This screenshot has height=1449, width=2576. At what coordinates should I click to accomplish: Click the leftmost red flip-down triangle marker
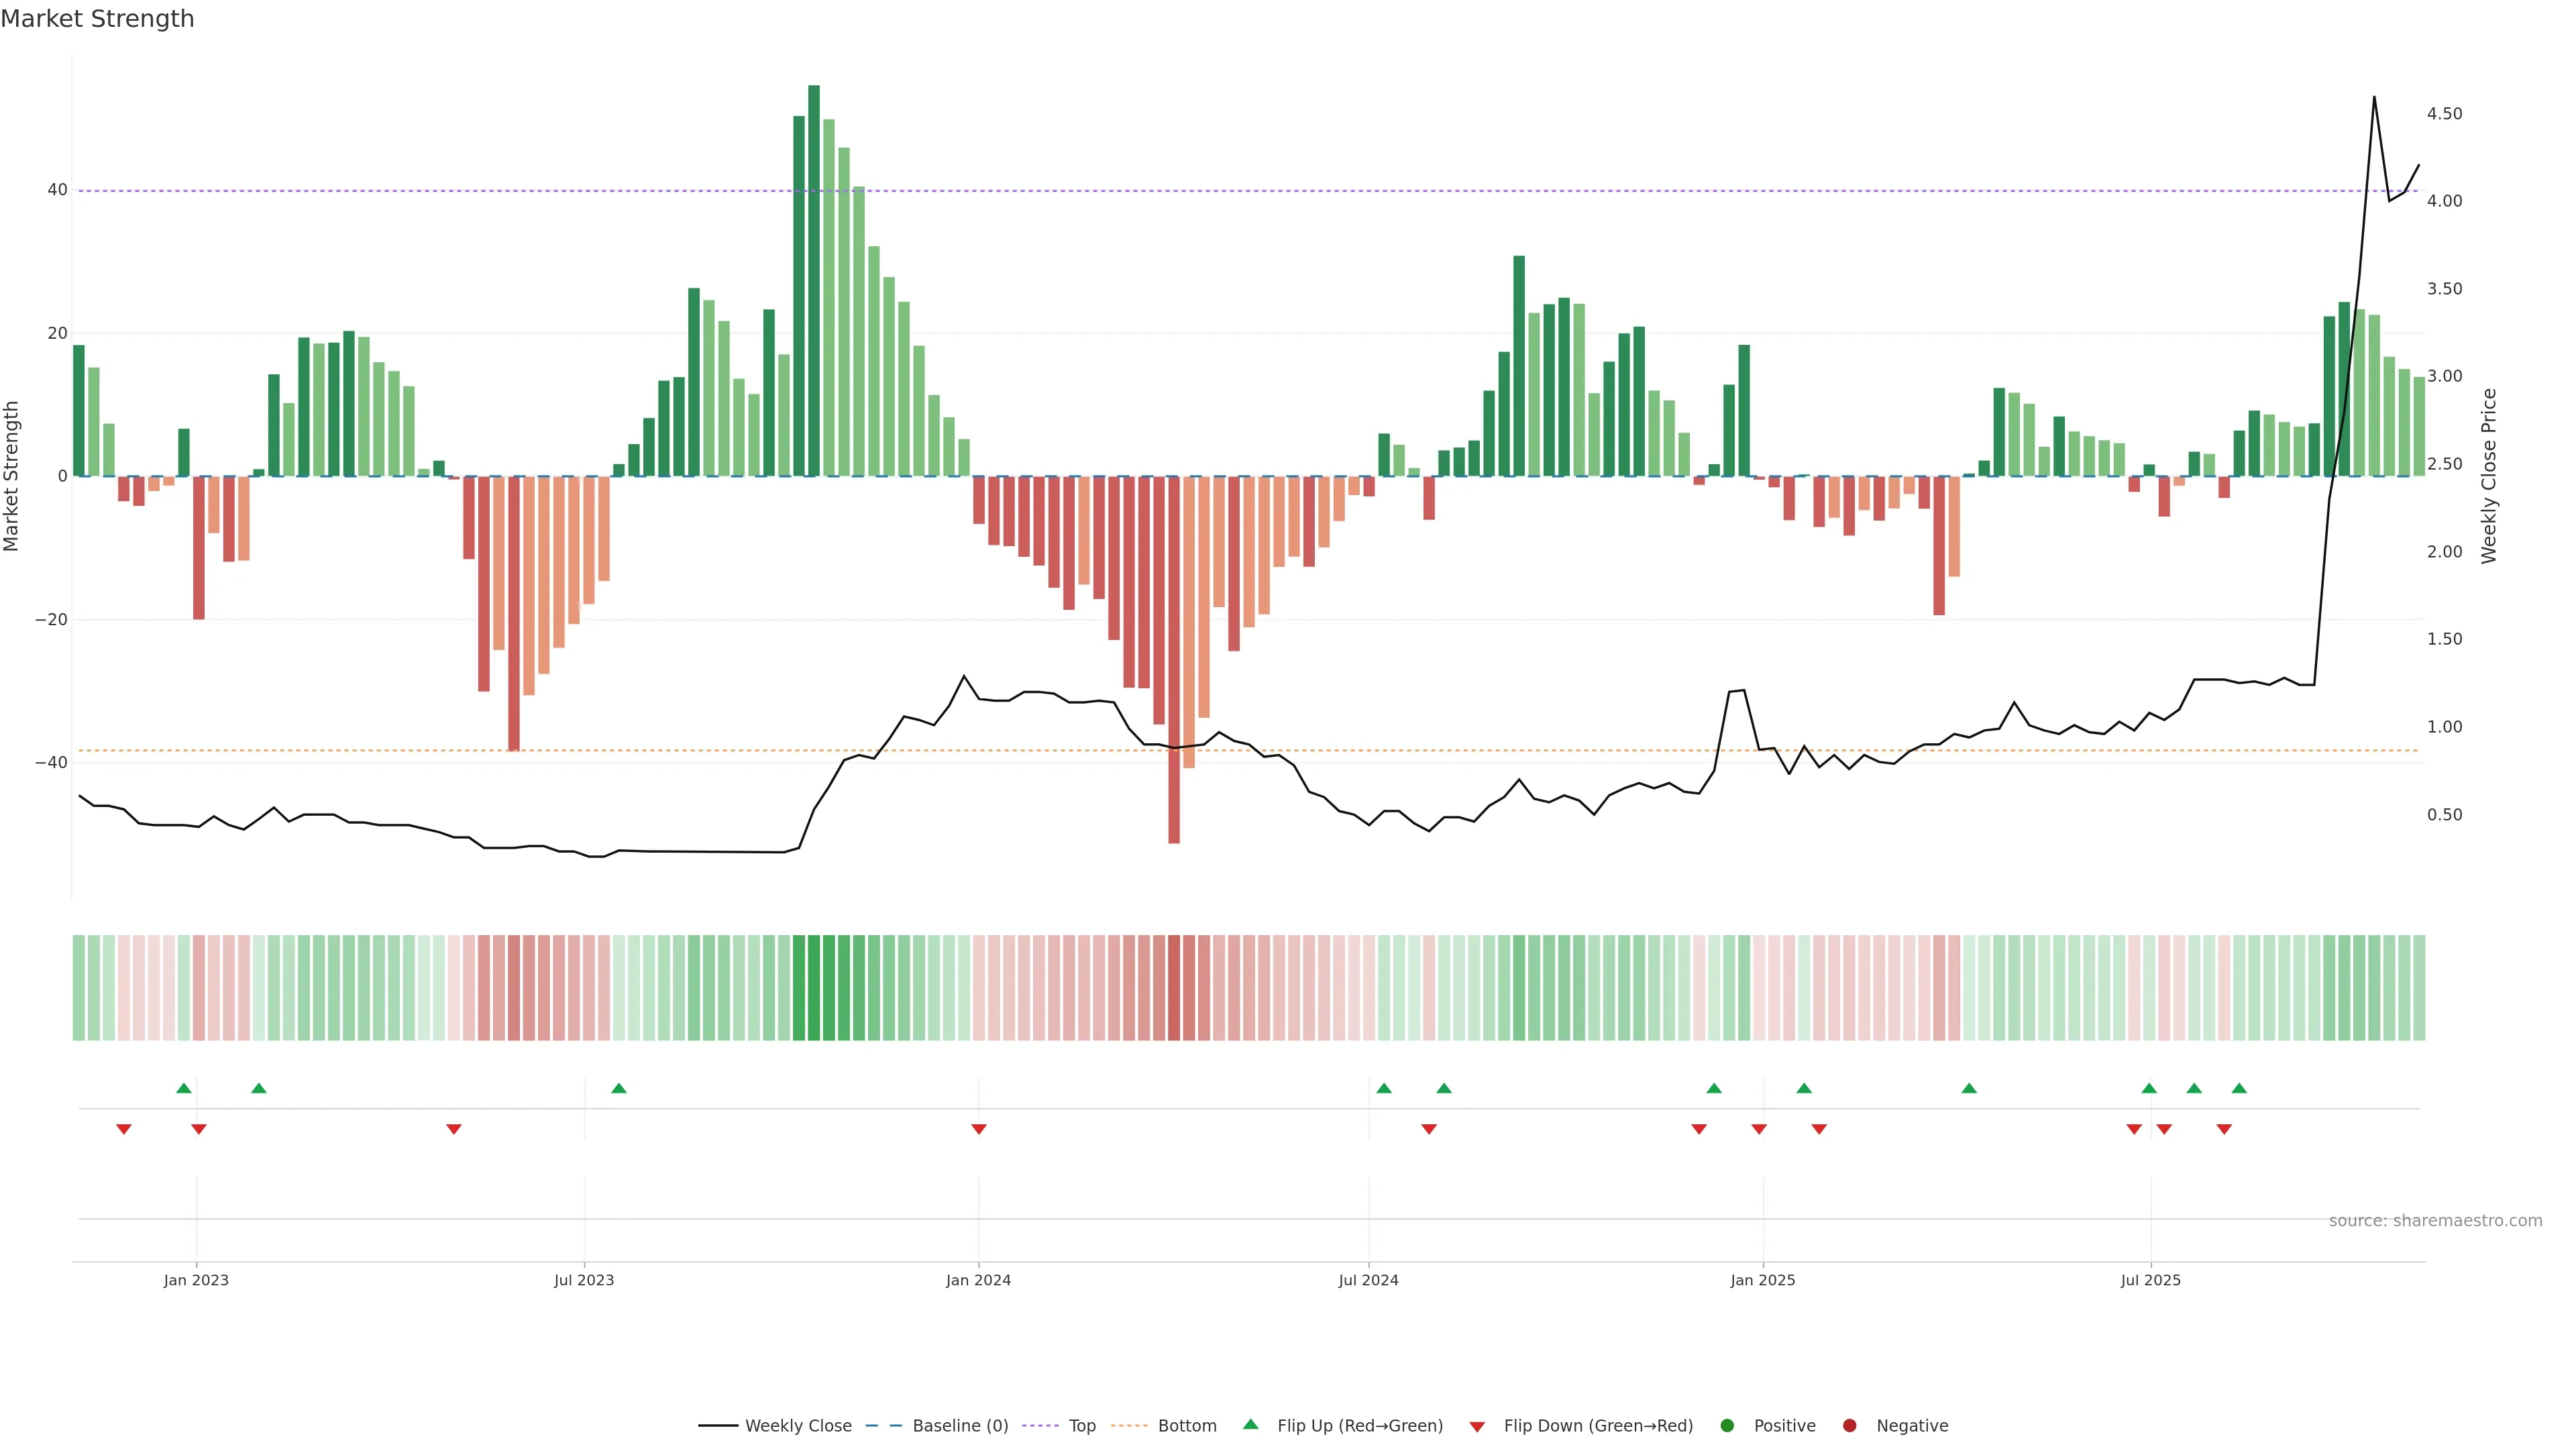coord(124,1129)
